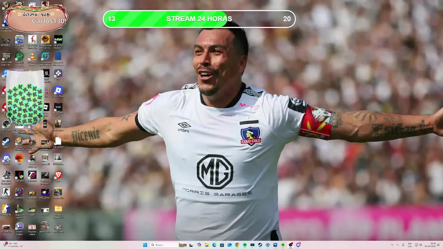Screen dimensions: 443x249
Task: Launch the Brave browser desktop shortcut
Action: [x=58, y=177]
